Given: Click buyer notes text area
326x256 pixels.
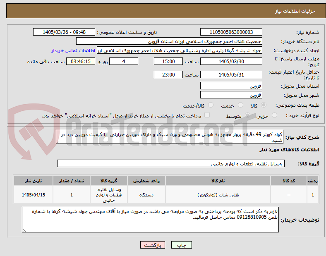Looking at the screenshot, I should [x=150, y=220].
